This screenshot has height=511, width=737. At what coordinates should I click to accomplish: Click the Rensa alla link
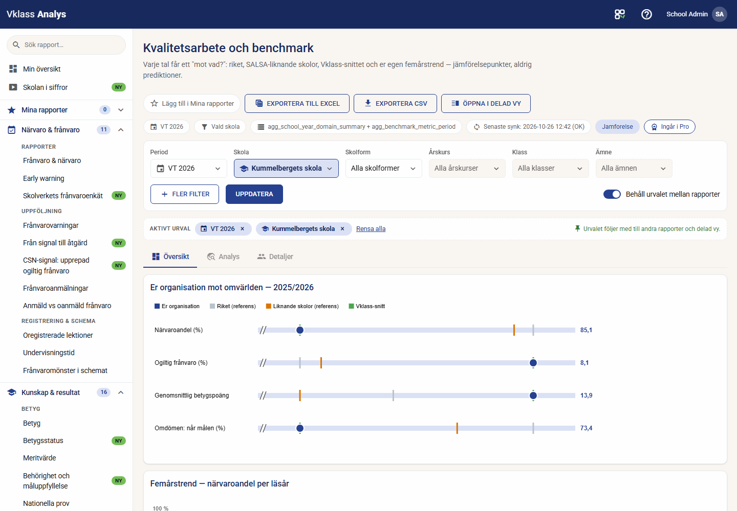click(371, 229)
